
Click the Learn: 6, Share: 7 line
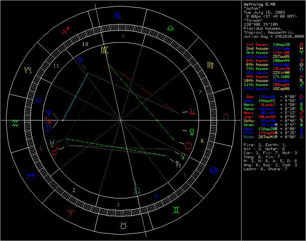(265, 169)
